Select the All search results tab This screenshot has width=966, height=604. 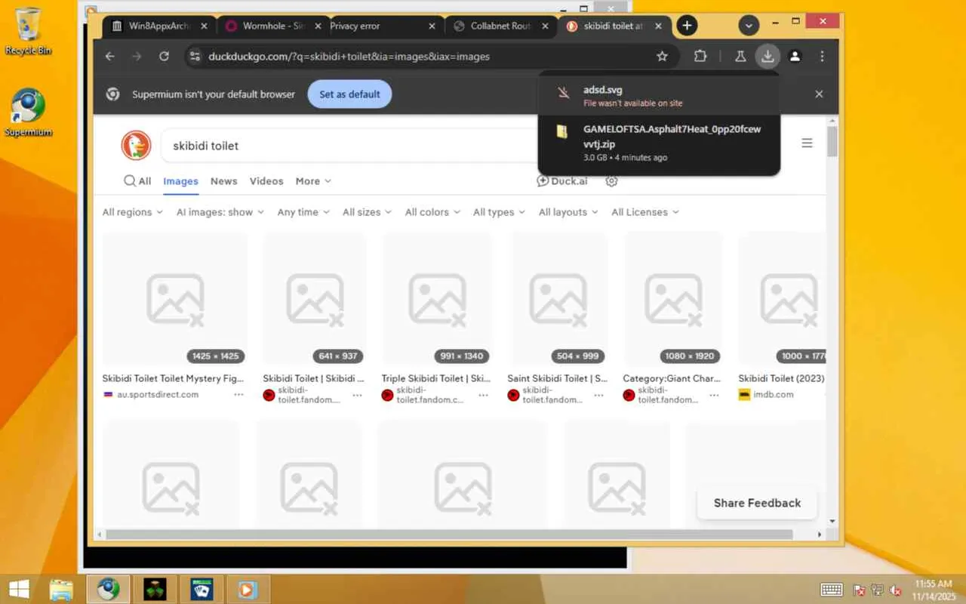pos(137,181)
